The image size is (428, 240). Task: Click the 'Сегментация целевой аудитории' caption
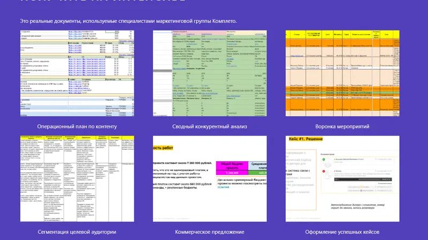77,232
